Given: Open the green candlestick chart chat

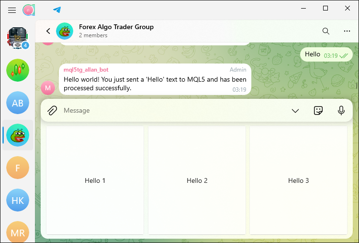Looking at the screenshot, I should click(18, 70).
